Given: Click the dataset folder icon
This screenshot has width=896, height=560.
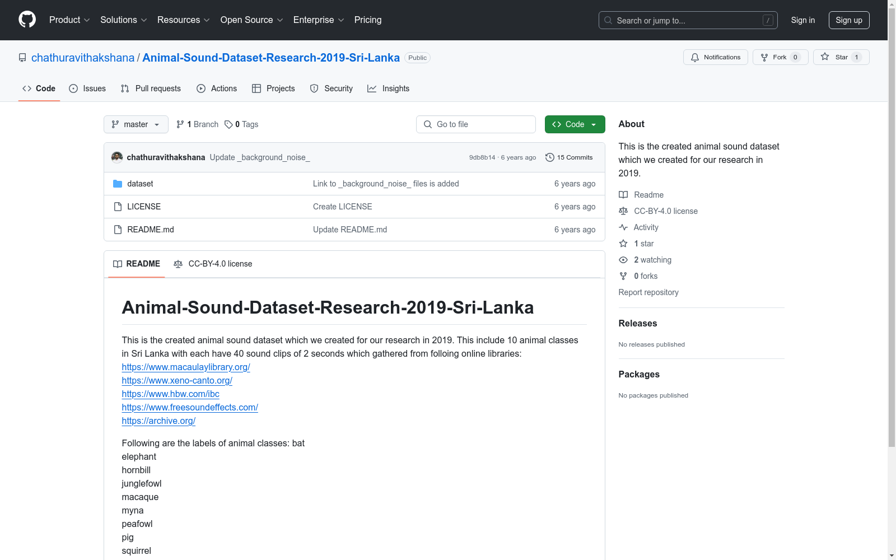Looking at the screenshot, I should point(118,184).
